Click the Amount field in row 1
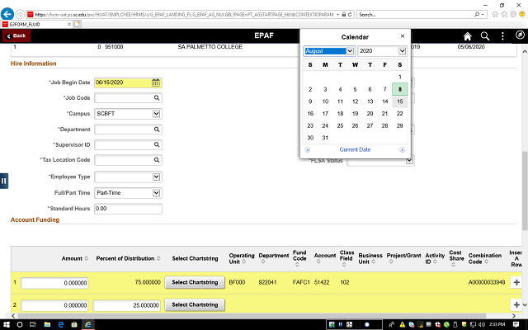528x330 pixels. click(x=54, y=283)
